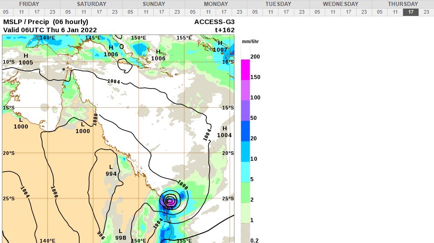The image size is (434, 243).
Task: Click the FRIDAY day header
Action: 29,4
